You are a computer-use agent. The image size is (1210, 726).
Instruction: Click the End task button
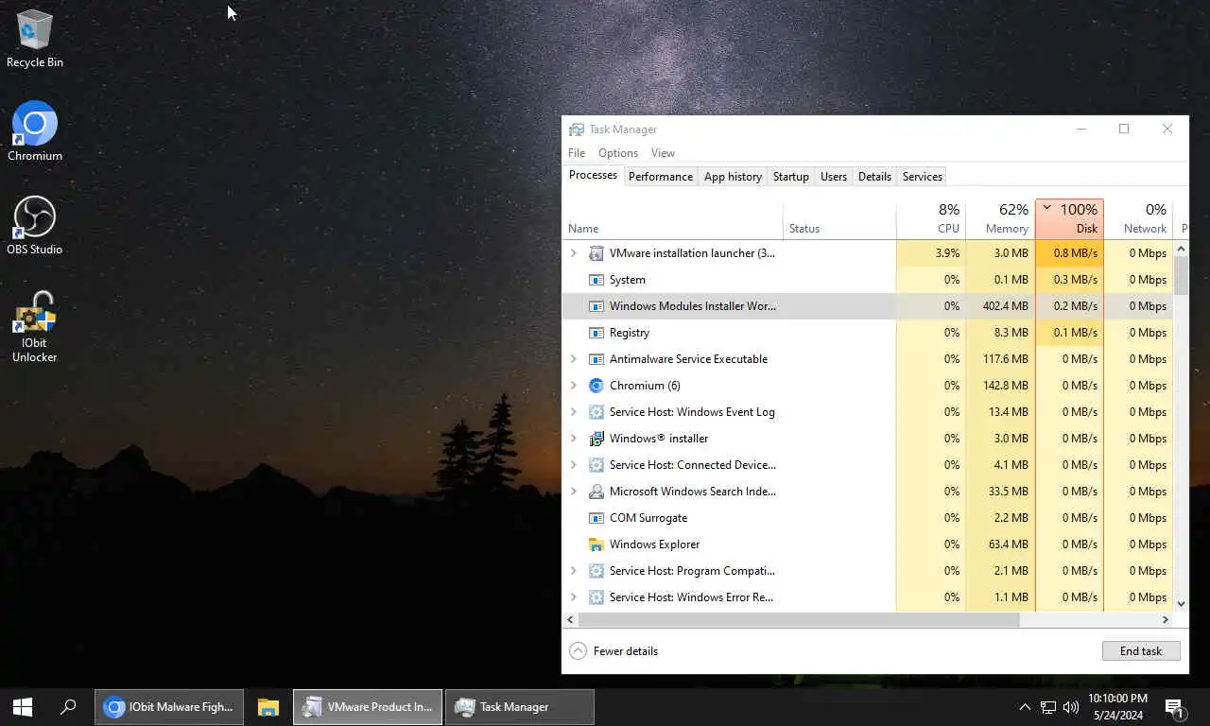[1141, 651]
